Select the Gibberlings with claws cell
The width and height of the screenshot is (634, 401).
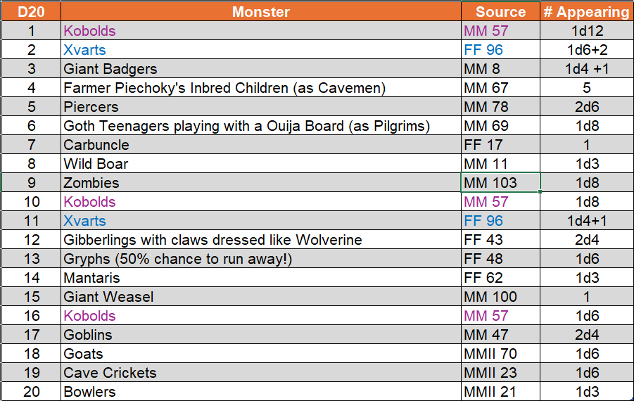[261, 240]
